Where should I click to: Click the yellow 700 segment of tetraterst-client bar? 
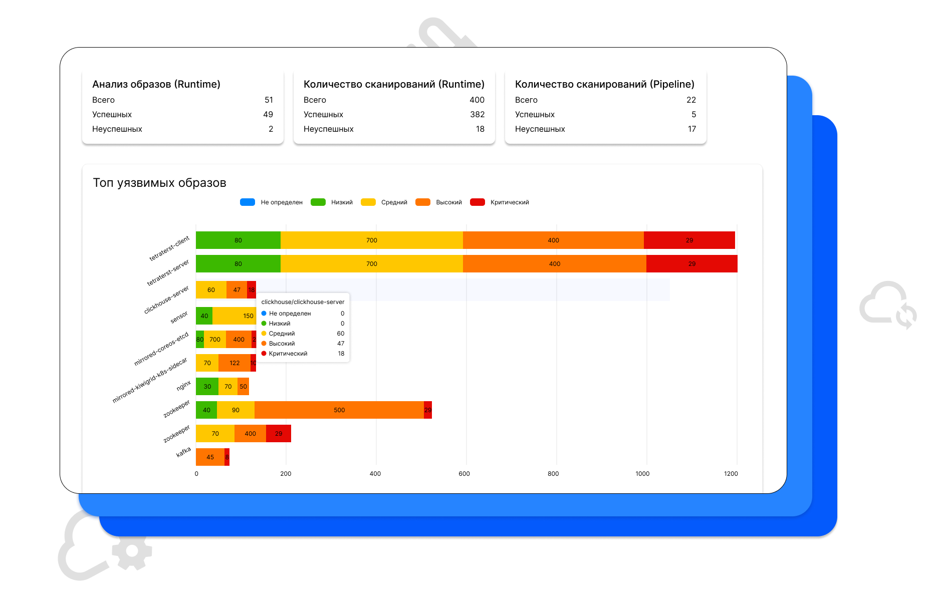(x=372, y=240)
